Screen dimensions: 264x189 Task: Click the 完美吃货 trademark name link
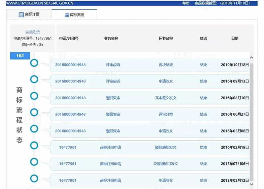tap(33, 32)
